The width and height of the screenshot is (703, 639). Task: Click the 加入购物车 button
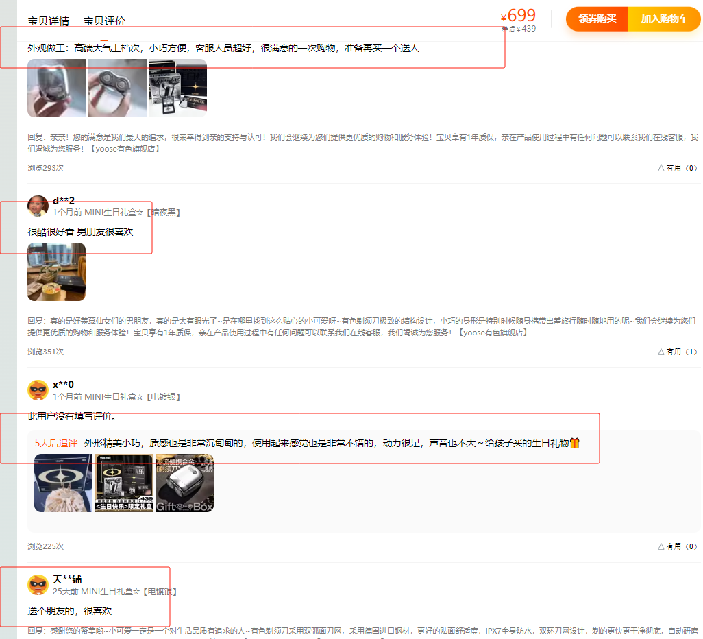(x=665, y=19)
